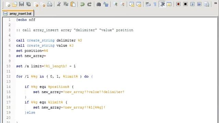The image size is (219, 123).
Task: Create a new file with the New icon
Action: coord(8,4)
